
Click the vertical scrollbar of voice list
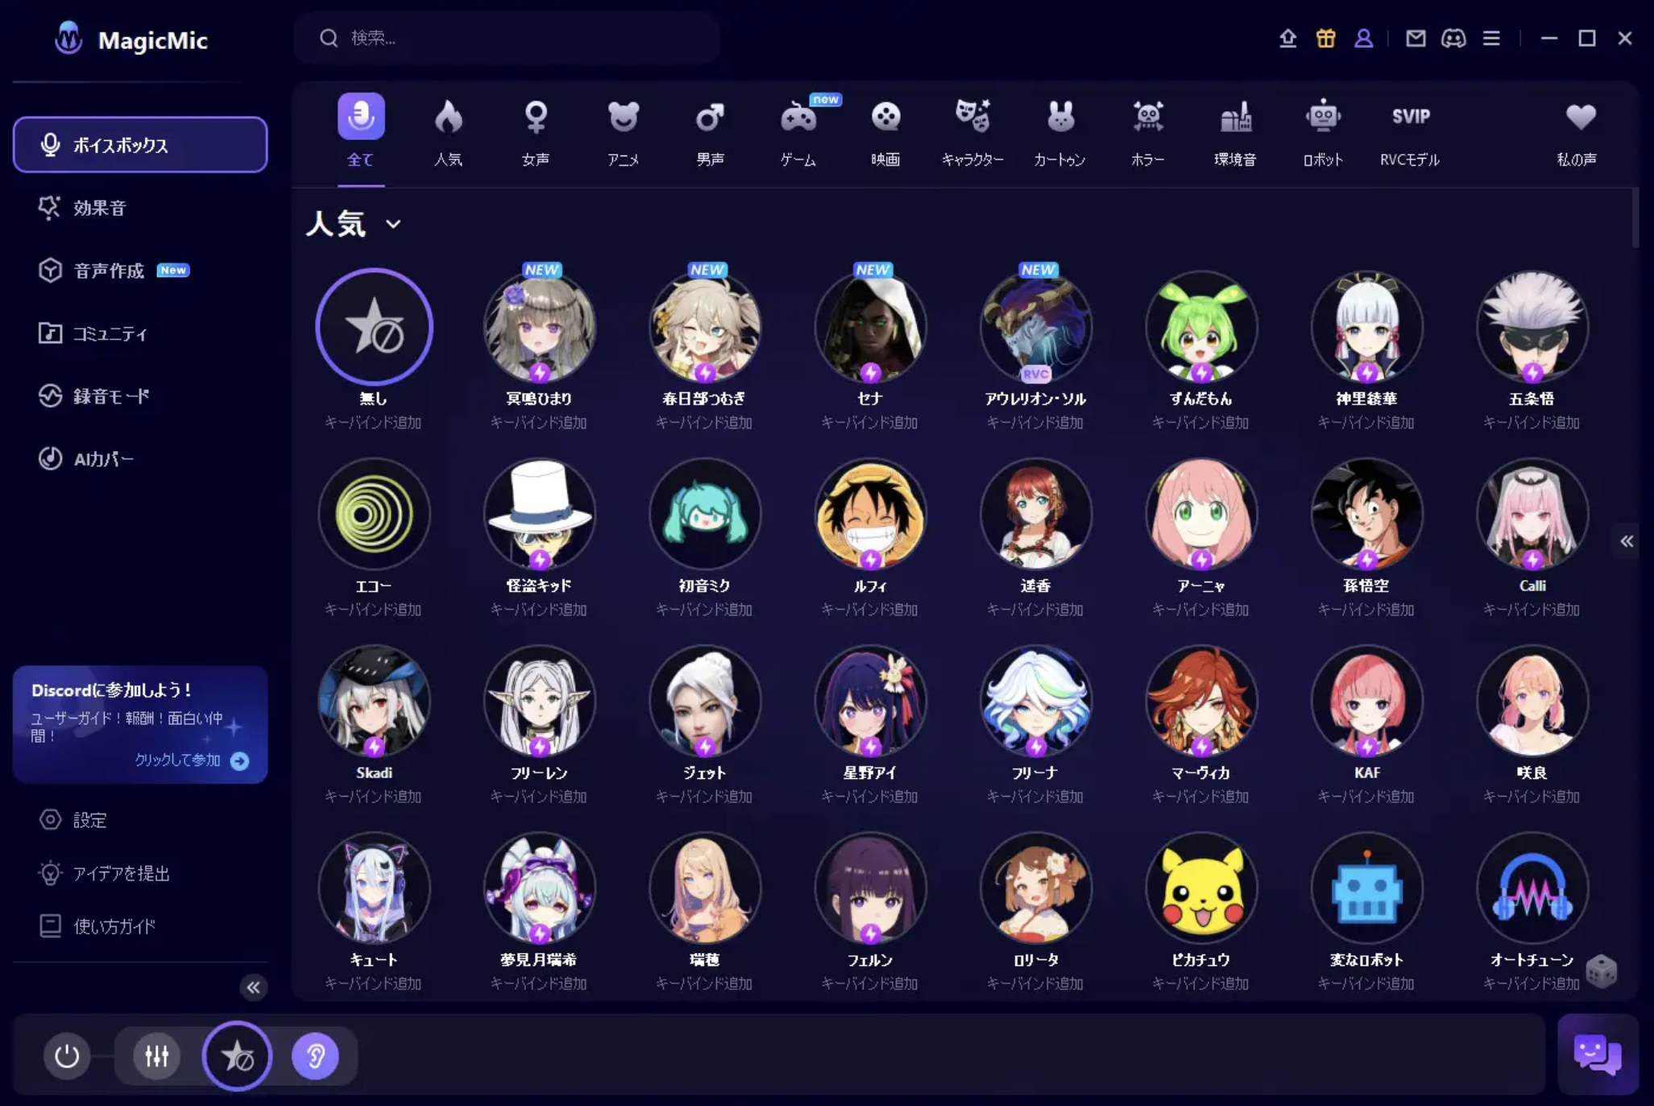[1635, 219]
